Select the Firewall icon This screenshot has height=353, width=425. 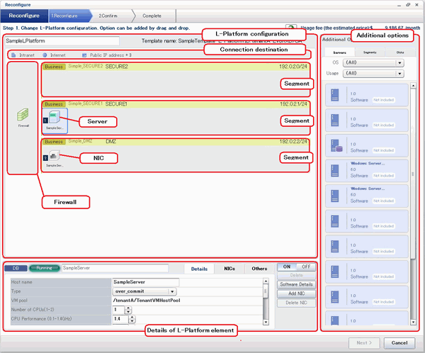click(x=24, y=116)
